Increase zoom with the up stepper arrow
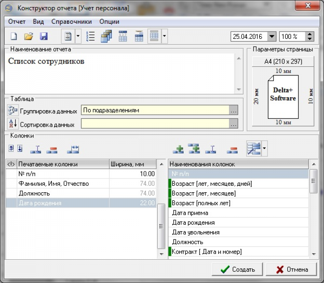The image size is (324, 283). click(x=310, y=34)
